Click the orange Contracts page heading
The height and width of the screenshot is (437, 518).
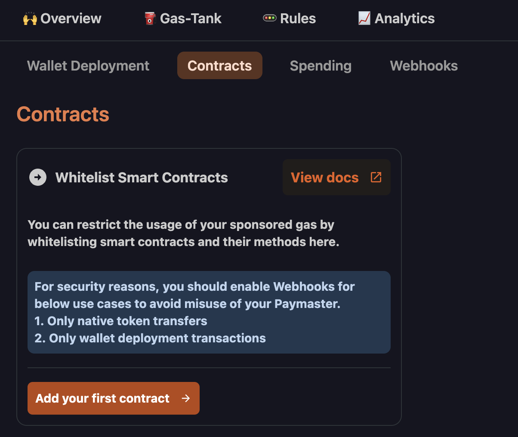(x=63, y=114)
